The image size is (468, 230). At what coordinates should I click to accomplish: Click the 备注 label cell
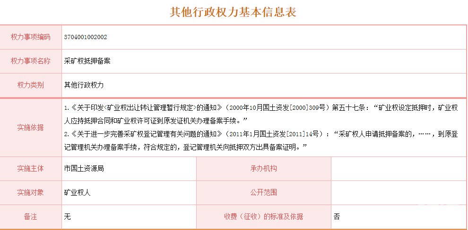pos(31,217)
